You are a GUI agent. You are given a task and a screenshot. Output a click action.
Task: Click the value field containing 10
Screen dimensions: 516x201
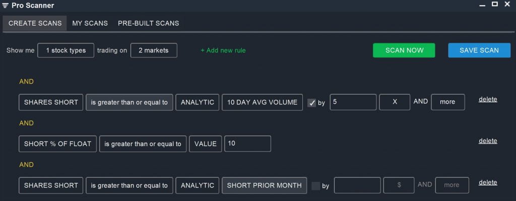tap(248, 144)
